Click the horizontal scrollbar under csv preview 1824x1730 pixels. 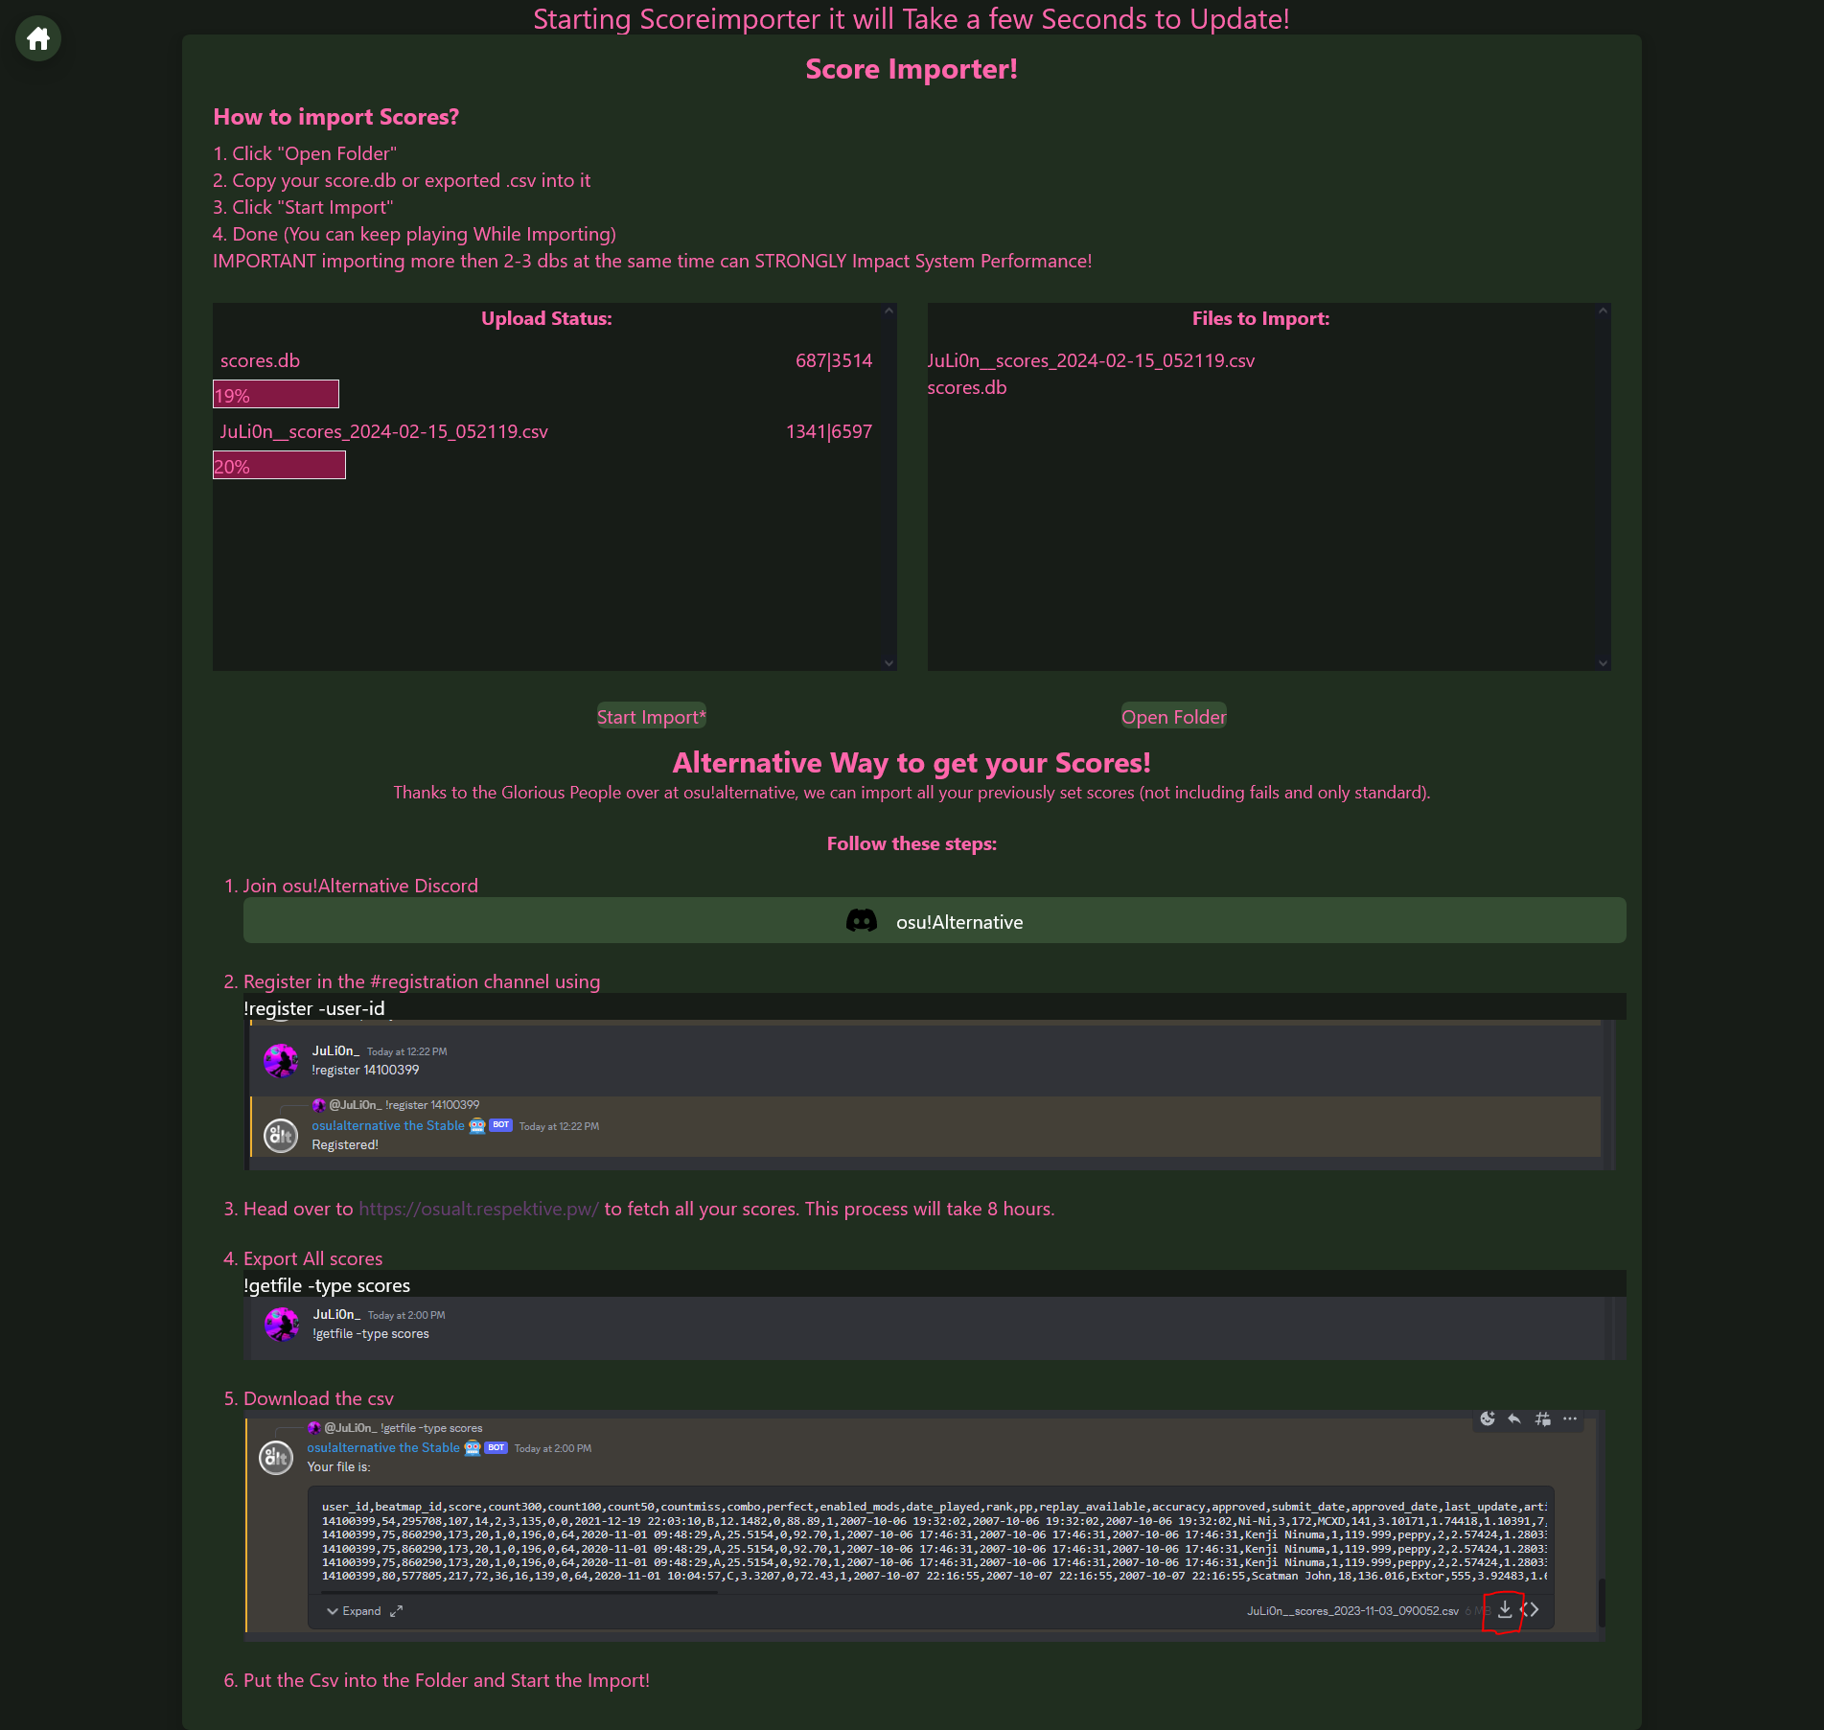519,1593
